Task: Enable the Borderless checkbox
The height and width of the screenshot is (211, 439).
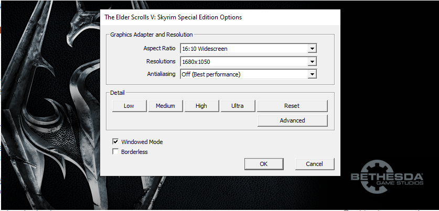Action: (115, 152)
